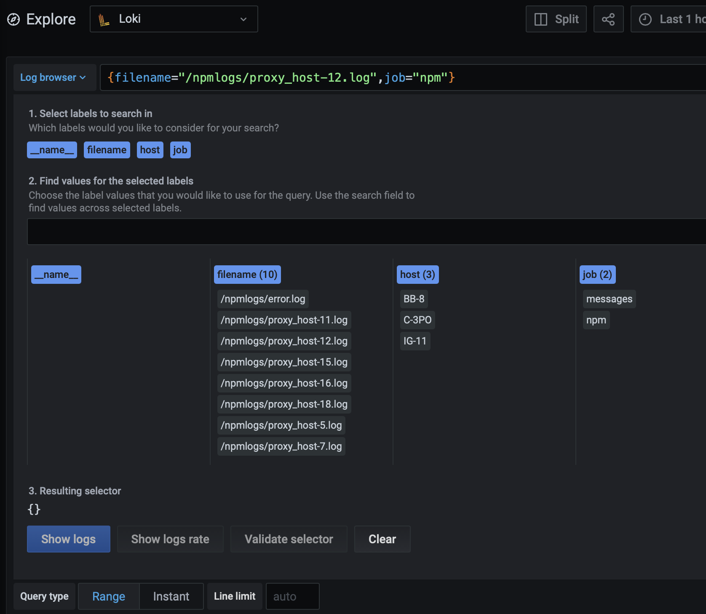Toggle the filename label chip in step 1
Screen dimensions: 706x614
pyautogui.click(x=107, y=150)
